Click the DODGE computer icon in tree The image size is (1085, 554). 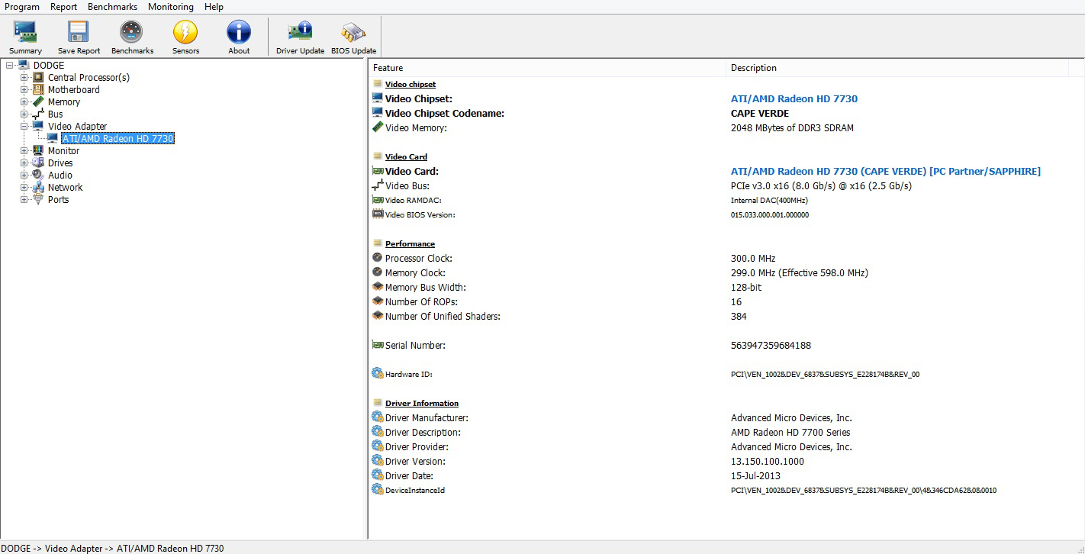coord(24,65)
